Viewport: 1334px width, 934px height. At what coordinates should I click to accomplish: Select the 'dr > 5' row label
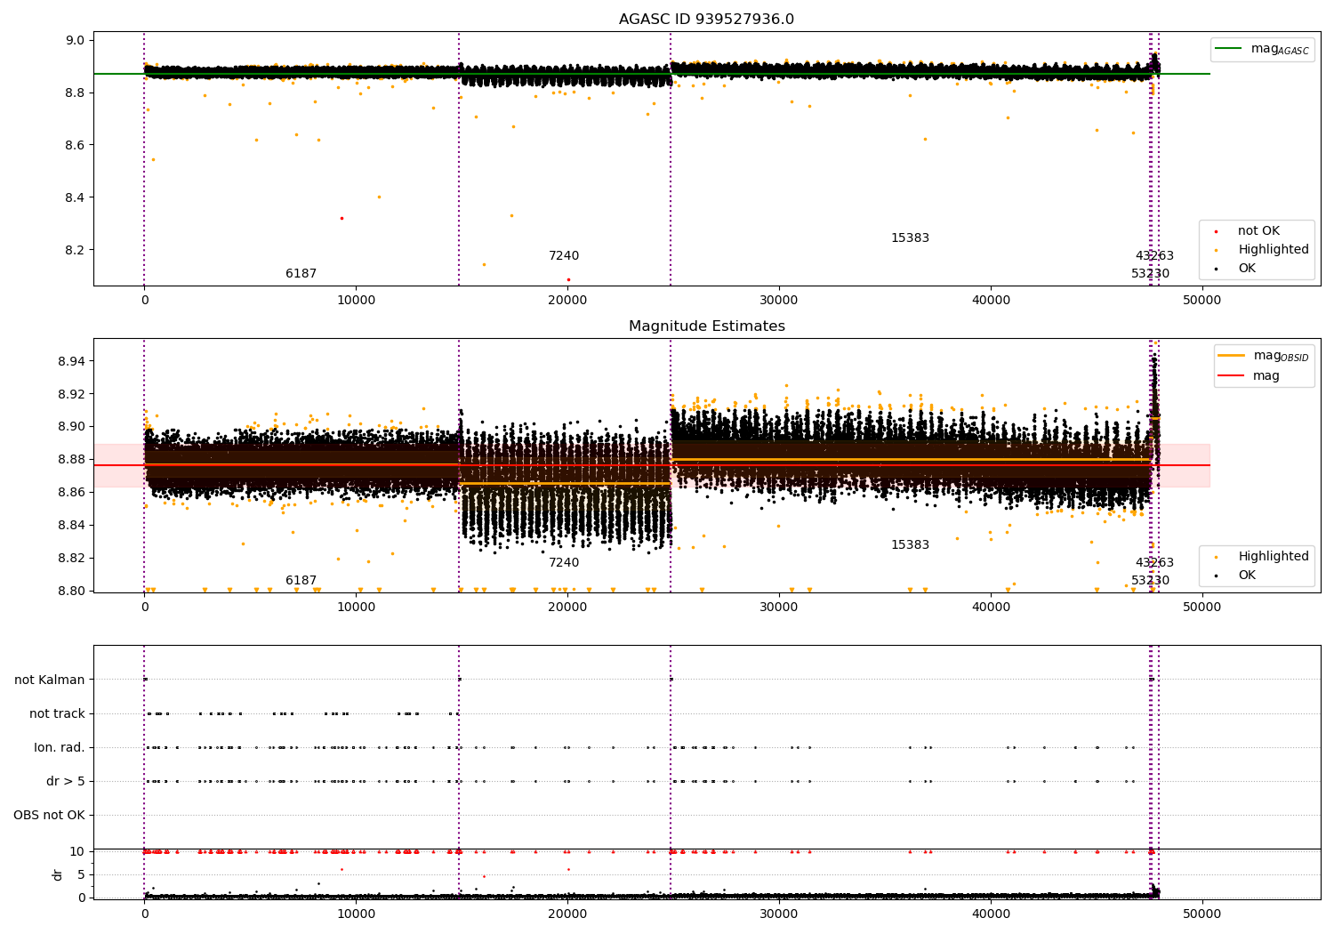66,781
